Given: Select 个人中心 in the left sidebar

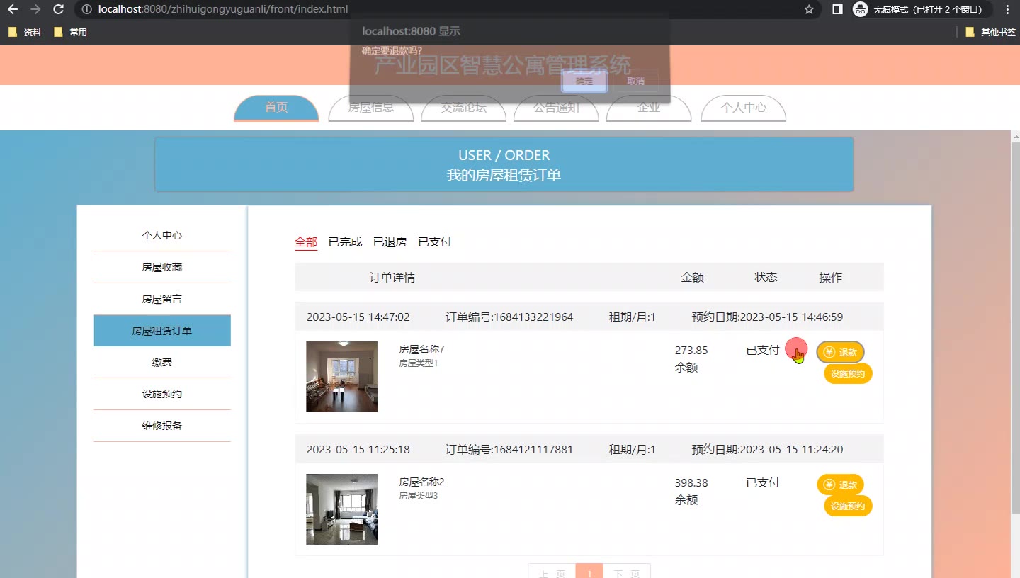Looking at the screenshot, I should pyautogui.click(x=162, y=235).
